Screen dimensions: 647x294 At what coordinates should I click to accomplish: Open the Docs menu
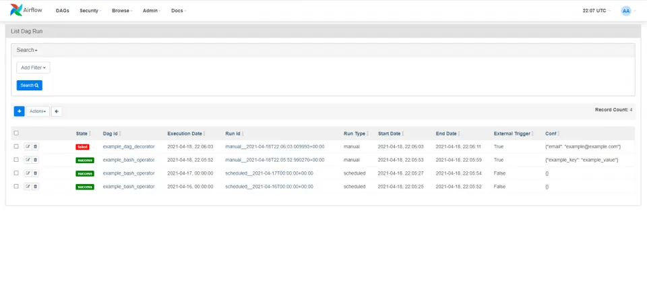[x=178, y=11]
